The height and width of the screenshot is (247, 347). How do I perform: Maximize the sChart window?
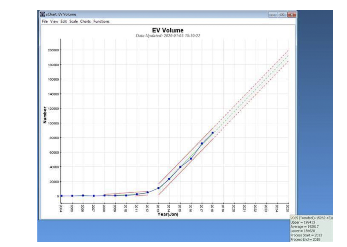pyautogui.click(x=282, y=15)
